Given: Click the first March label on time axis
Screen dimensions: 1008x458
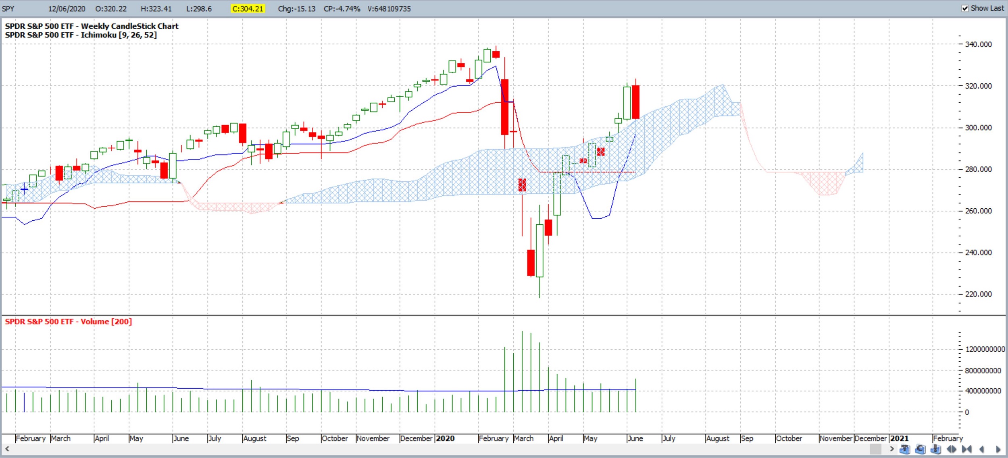Looking at the screenshot, I should (61, 438).
